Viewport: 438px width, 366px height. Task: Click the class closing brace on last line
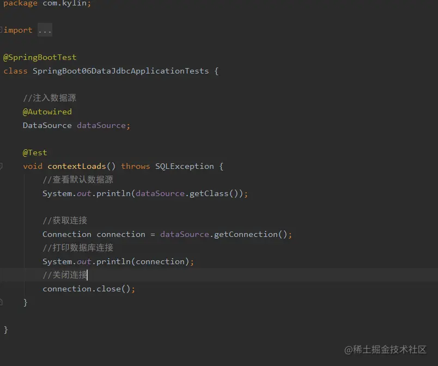point(6,330)
